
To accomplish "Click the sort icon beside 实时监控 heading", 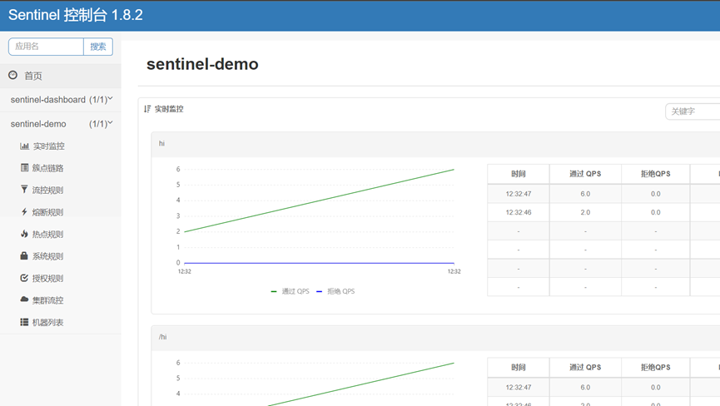I will [147, 109].
